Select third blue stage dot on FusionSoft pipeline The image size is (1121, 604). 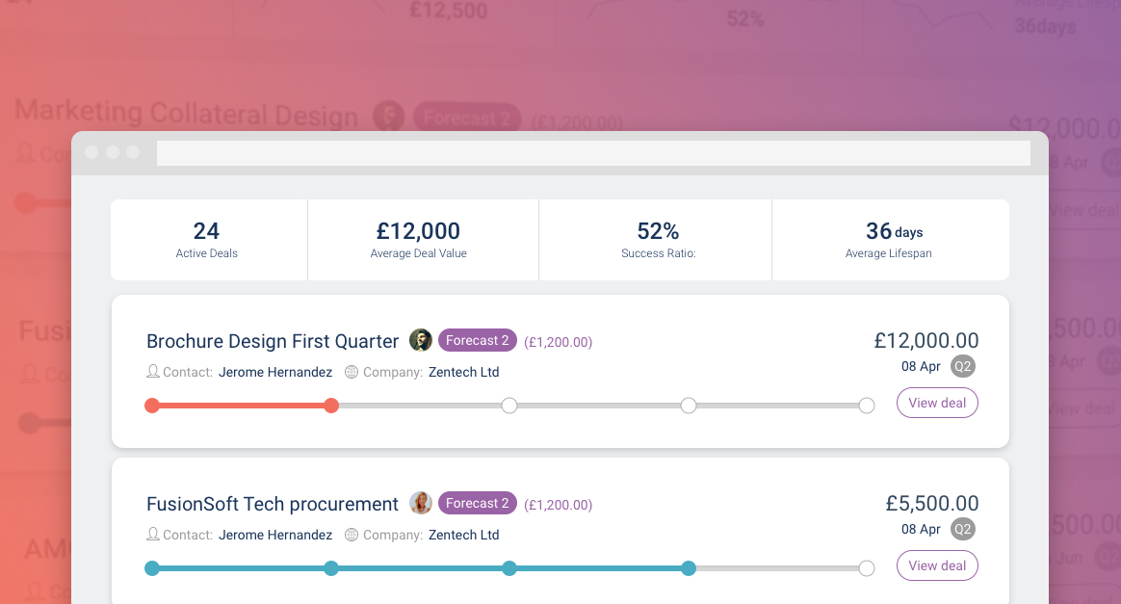click(x=509, y=569)
